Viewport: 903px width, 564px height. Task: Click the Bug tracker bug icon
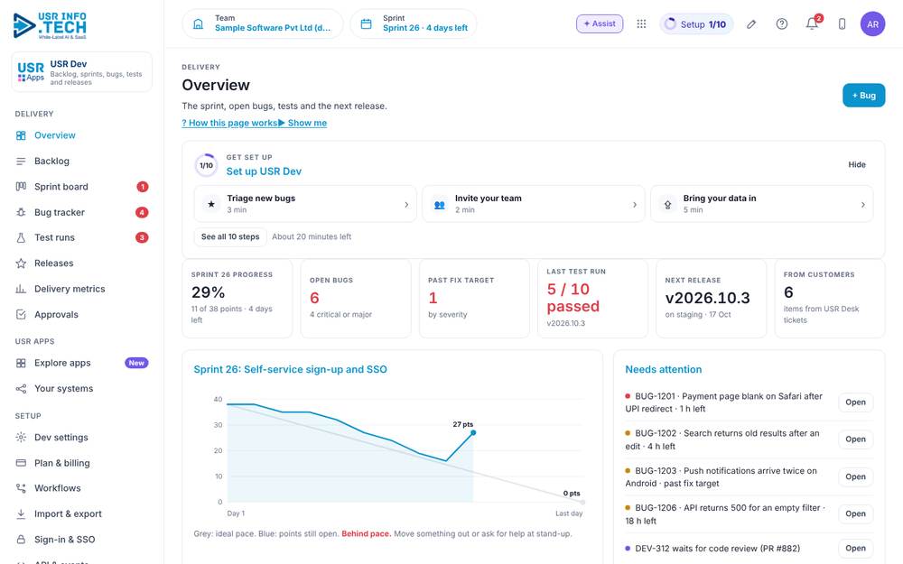(21, 212)
